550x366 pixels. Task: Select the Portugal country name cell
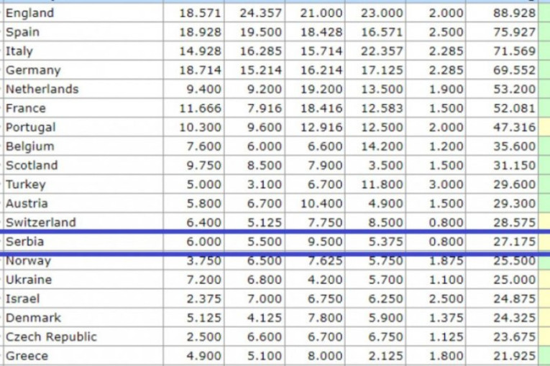[x=30, y=127]
